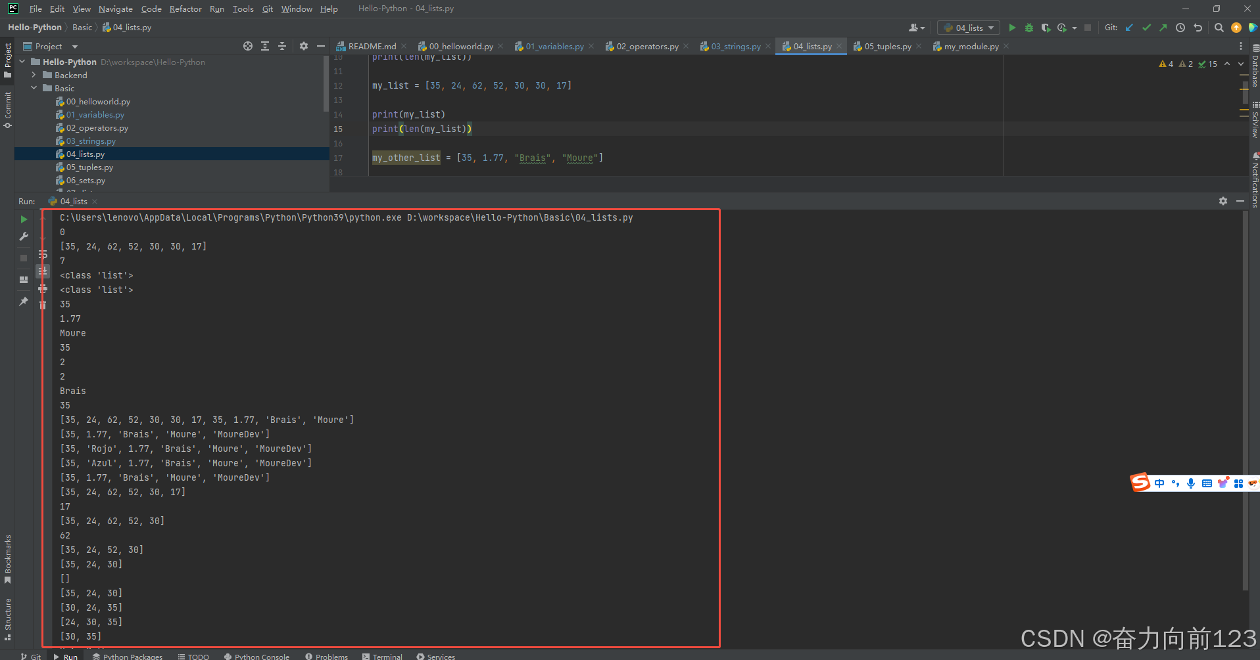Image resolution: width=1260 pixels, height=660 pixels.
Task: Go to next highlighted error arrow
Action: tap(1241, 64)
